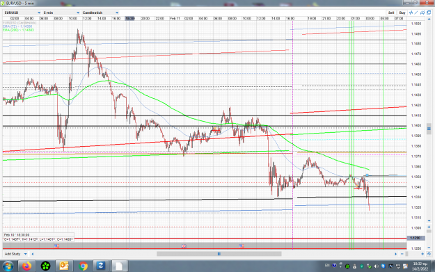
Task: Click the Sell button
Action: pyautogui.click(x=391, y=13)
